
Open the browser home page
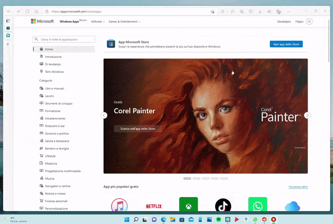pyautogui.click(x=37, y=12)
